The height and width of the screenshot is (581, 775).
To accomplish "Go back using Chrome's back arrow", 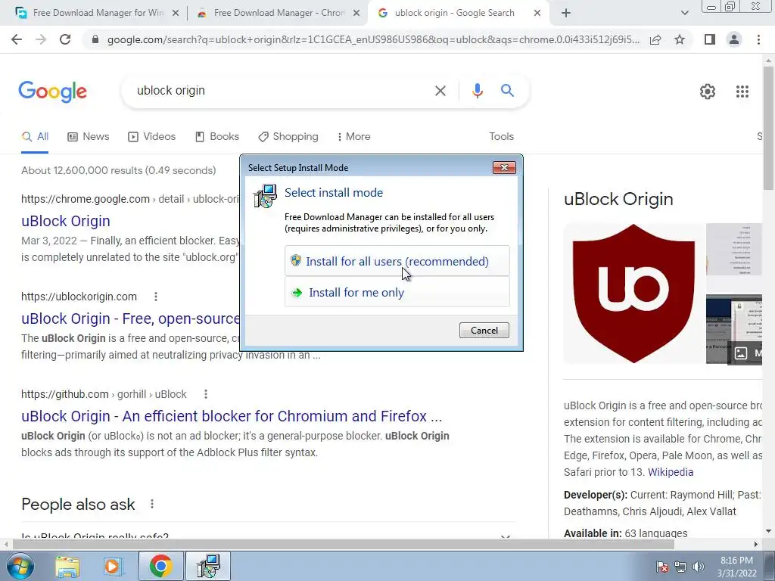I will 17,39.
